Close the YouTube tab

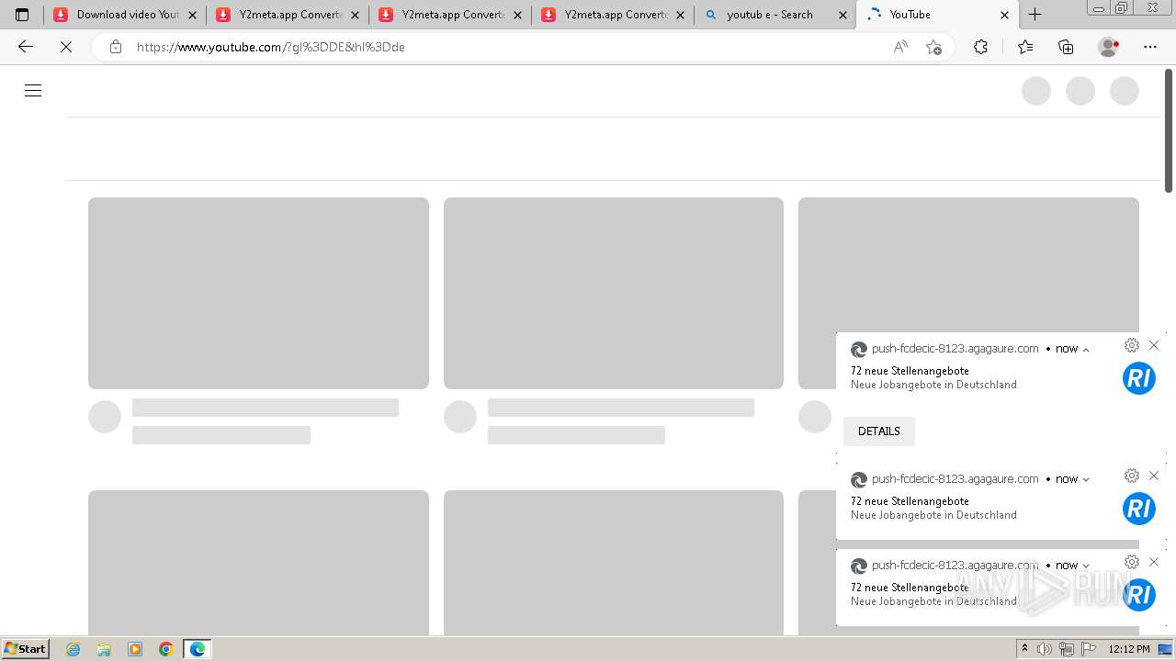pos(1004,15)
